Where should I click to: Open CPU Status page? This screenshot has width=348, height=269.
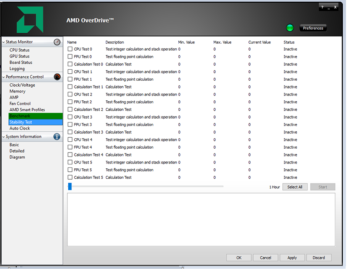pos(20,50)
